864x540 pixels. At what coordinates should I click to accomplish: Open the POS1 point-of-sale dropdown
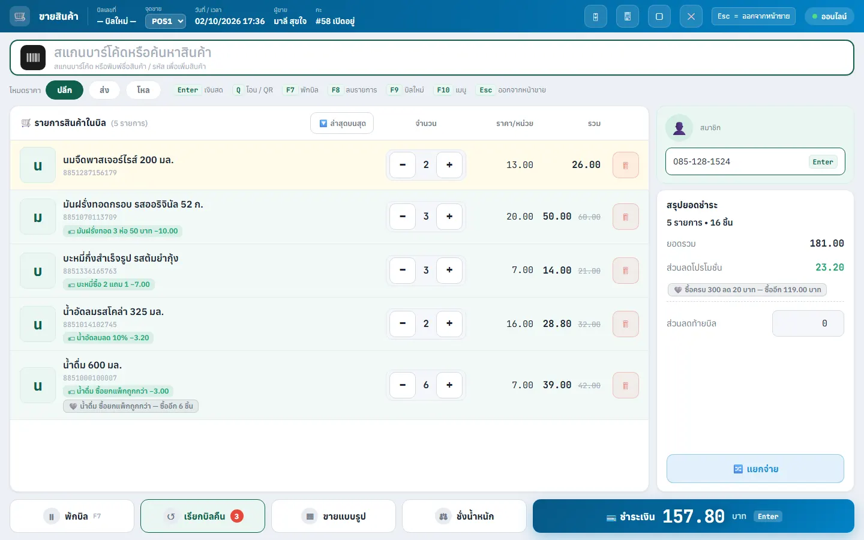coord(166,21)
